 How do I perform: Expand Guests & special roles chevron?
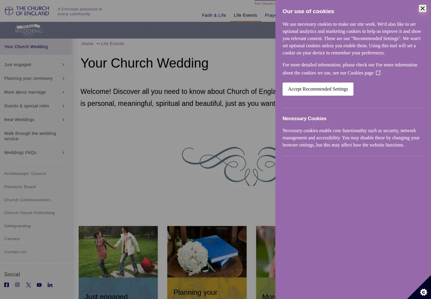63,106
